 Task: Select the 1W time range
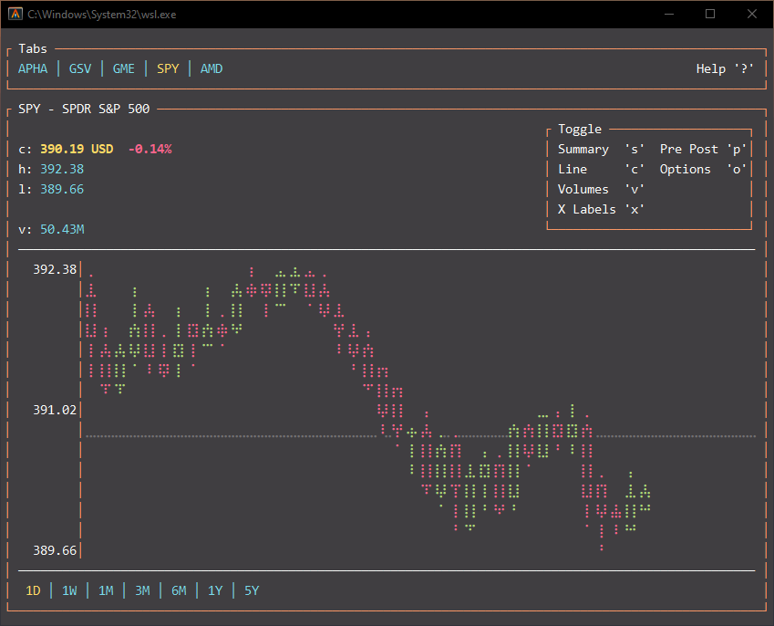(x=69, y=590)
